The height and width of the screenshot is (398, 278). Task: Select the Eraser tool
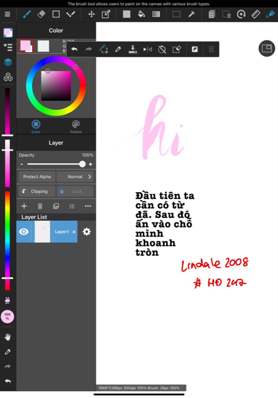click(41, 14)
